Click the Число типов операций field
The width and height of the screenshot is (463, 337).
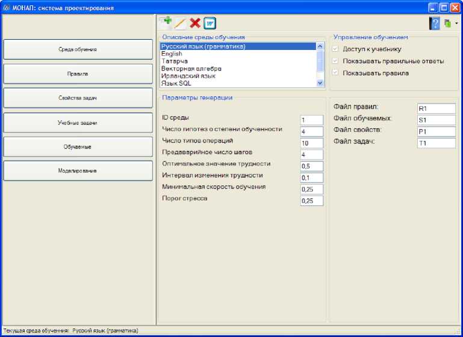pos(311,143)
